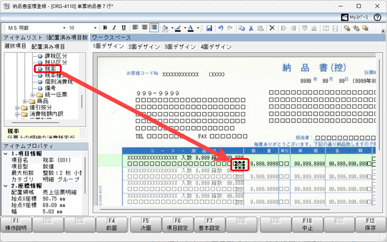Click the F4 前面 button
This screenshot has width=387, height=242.
(112, 225)
